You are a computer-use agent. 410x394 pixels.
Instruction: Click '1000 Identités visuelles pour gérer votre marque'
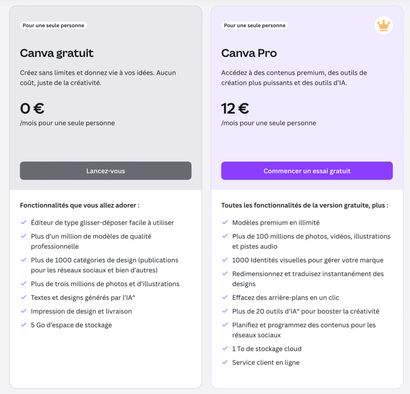[x=307, y=260]
